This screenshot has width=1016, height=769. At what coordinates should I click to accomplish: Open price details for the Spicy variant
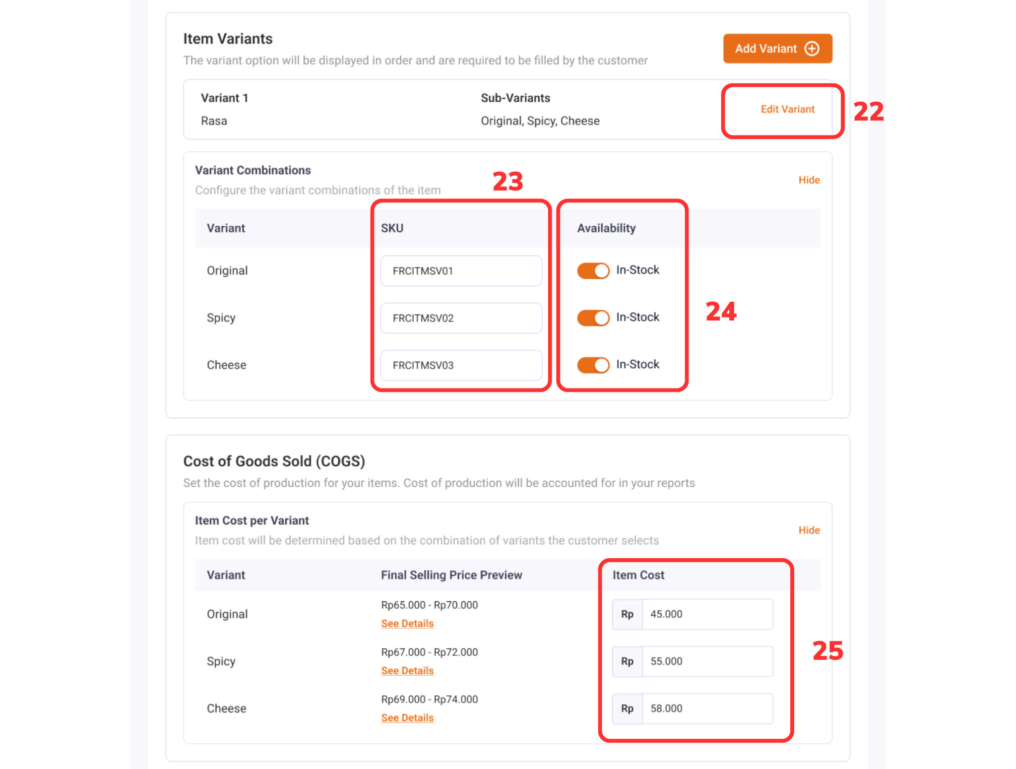[407, 670]
